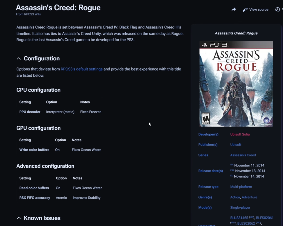Click the Developer(s) label in infobox
Image resolution: width=283 pixels, height=226 pixels.
coord(208,134)
